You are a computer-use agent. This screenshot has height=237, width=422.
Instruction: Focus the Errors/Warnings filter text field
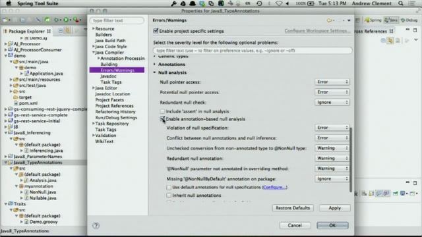(x=252, y=51)
